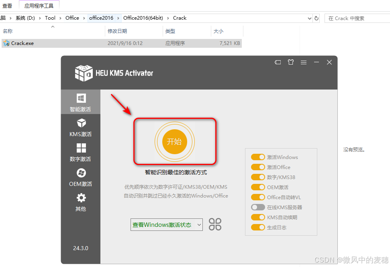Click the 应用程序 type cell
The width and height of the screenshot is (390, 267).
(x=175, y=43)
